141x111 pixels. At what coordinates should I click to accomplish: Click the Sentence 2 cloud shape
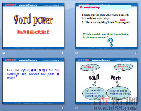pyautogui.click(x=123, y=67)
